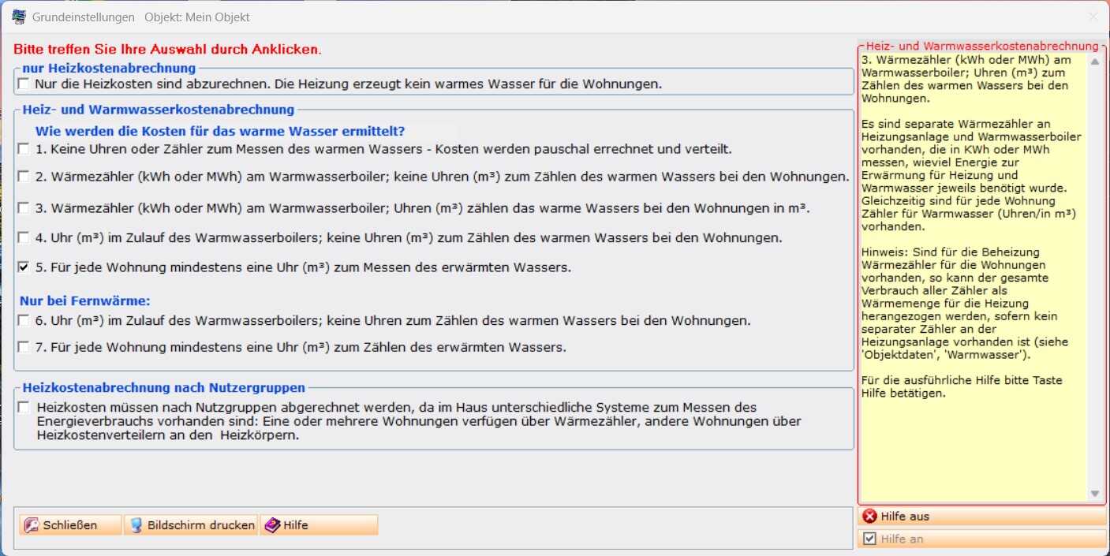Open Hilfe with the book button
Screen dimensions: 1110x556
[x=319, y=525]
